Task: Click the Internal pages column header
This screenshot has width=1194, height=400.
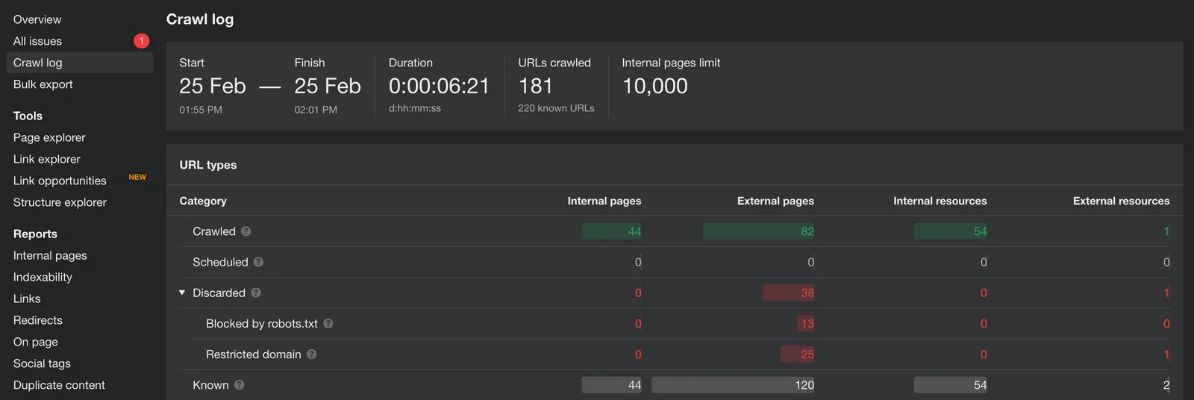Action: pyautogui.click(x=604, y=201)
